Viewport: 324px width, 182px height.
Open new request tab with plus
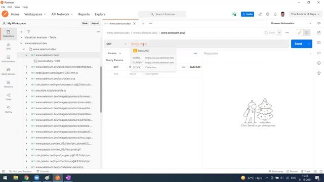pyautogui.click(x=143, y=23)
